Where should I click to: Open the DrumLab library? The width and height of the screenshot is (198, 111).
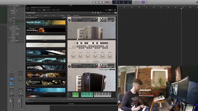(x=46, y=60)
